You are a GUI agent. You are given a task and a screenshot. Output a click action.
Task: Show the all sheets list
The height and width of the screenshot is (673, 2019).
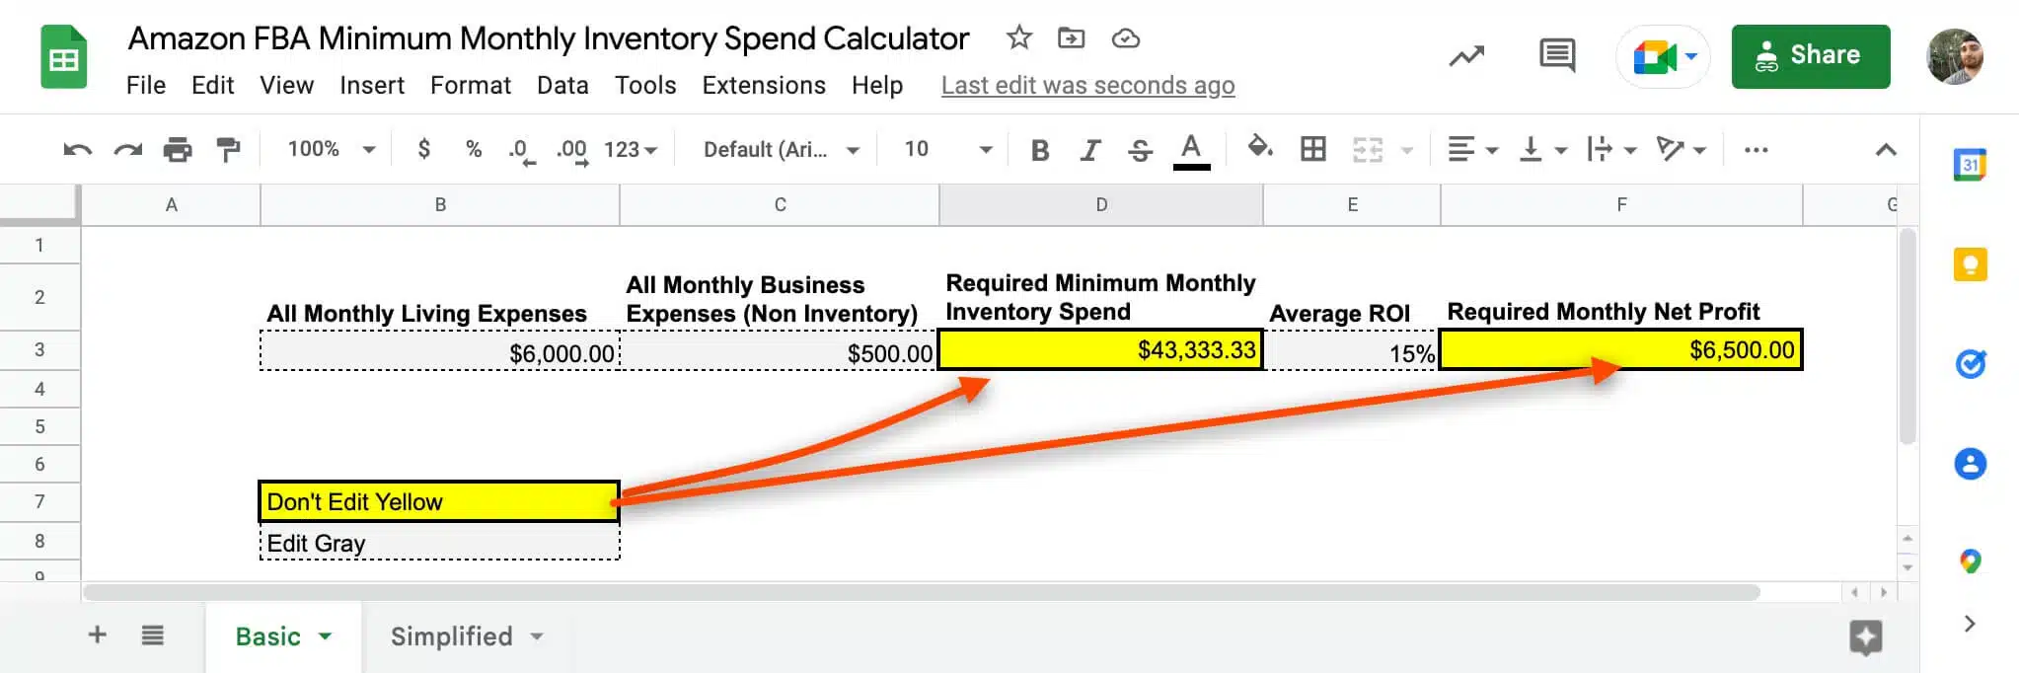(152, 635)
